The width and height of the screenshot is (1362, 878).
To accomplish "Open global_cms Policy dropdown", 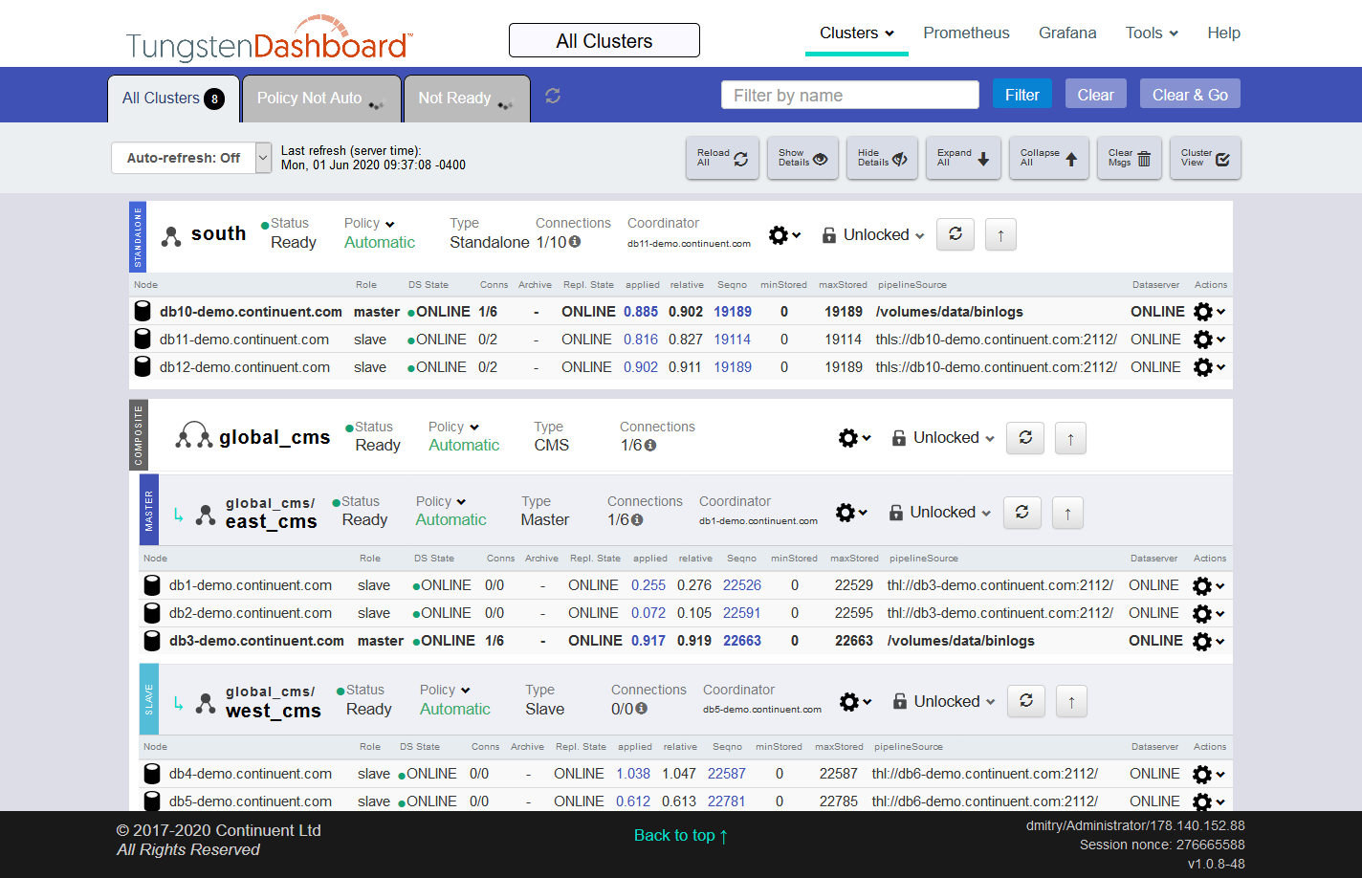I will [454, 427].
